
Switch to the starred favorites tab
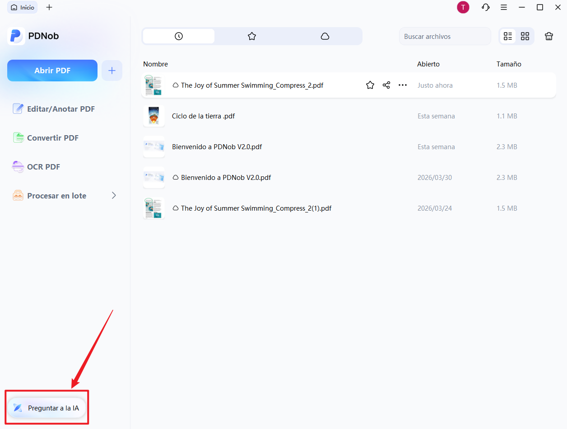tap(252, 36)
